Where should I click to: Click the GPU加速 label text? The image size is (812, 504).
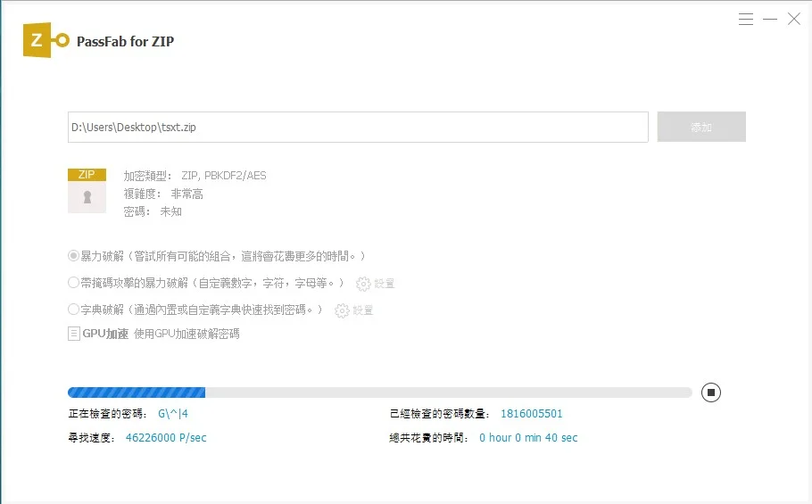(105, 334)
